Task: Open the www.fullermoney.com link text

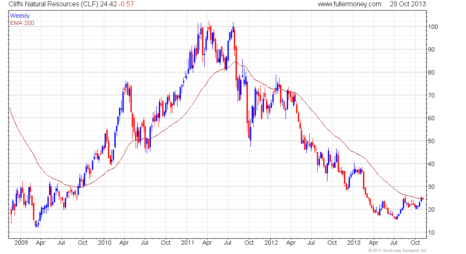Action: [x=349, y=4]
